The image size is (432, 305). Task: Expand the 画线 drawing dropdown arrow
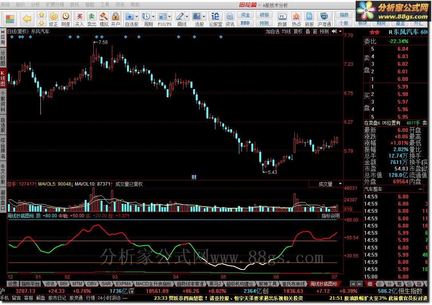tap(187, 16)
